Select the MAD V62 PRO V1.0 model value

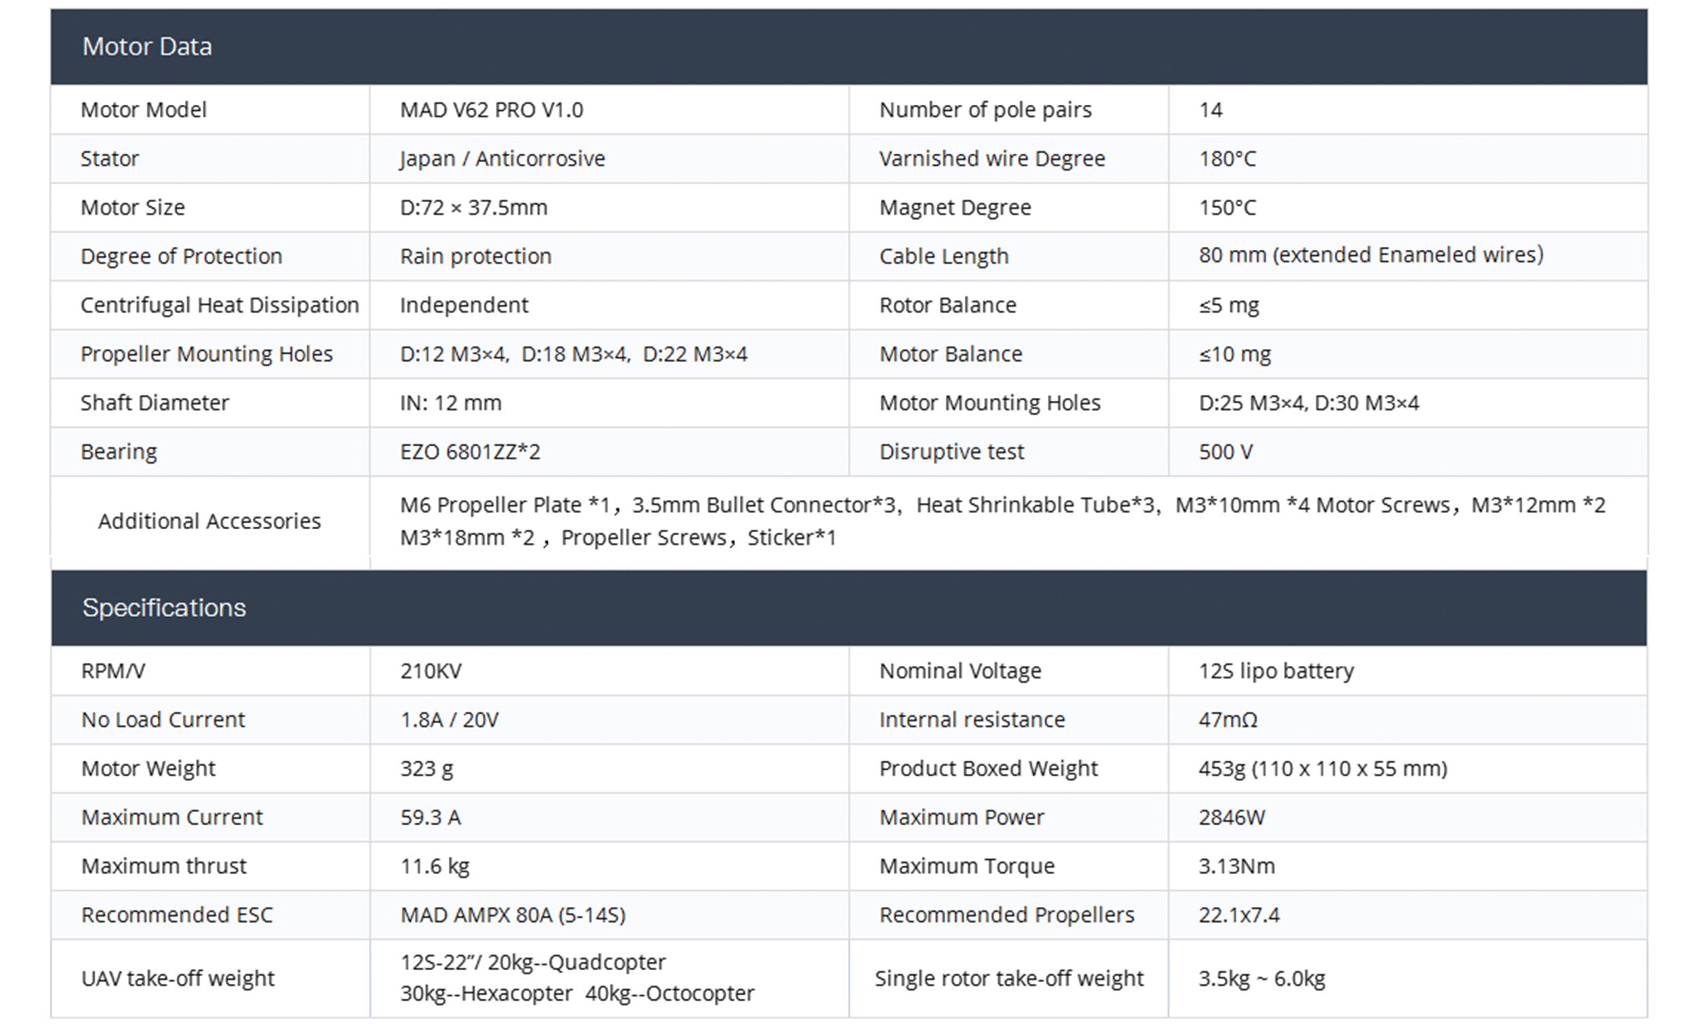pyautogui.click(x=491, y=110)
